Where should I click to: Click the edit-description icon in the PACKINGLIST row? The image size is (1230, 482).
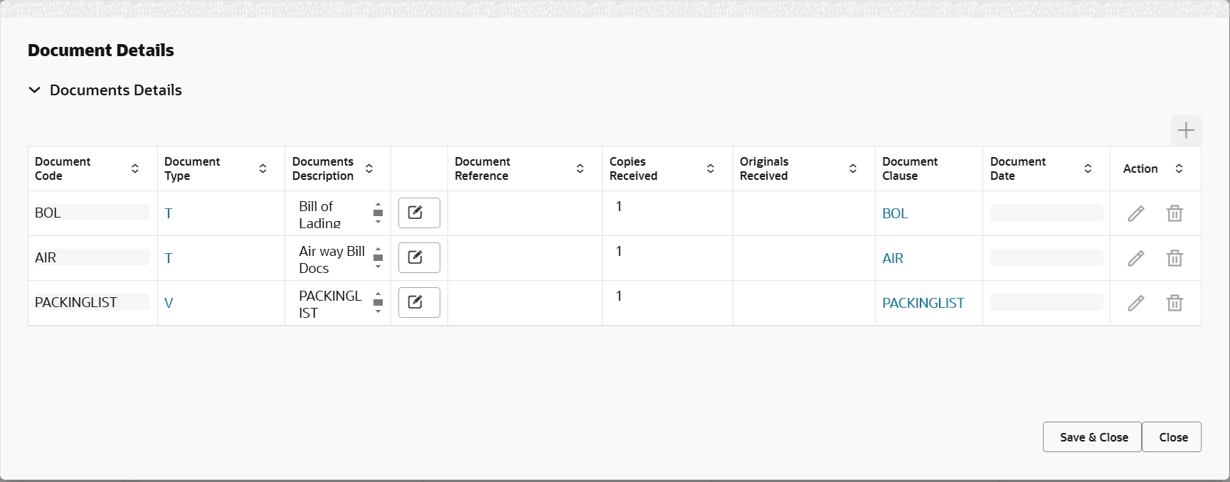pyautogui.click(x=418, y=302)
